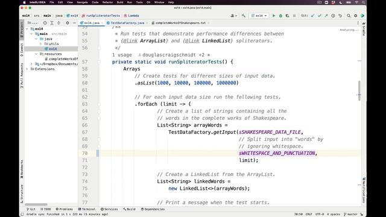Open Search Everywhere magnifier icon

point(349,16)
